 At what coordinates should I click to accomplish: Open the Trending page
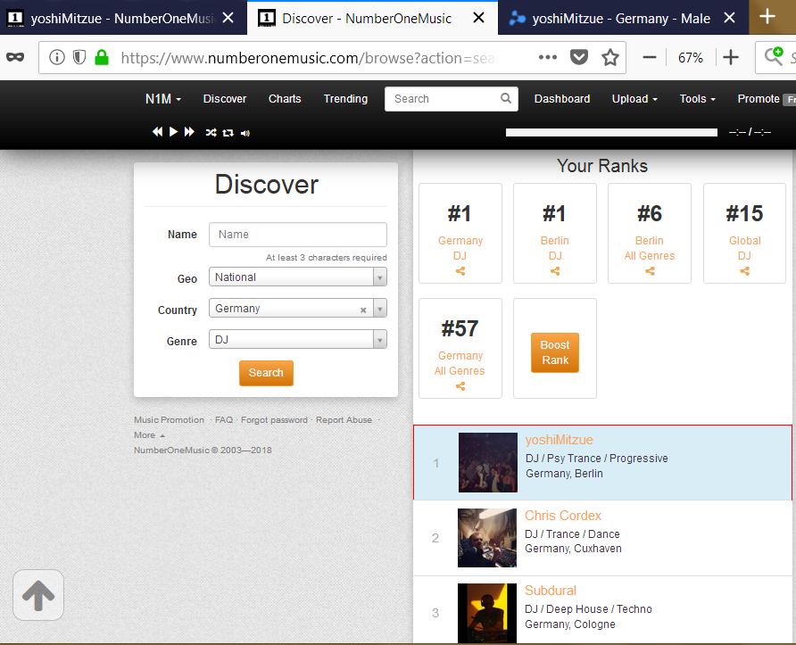point(345,98)
